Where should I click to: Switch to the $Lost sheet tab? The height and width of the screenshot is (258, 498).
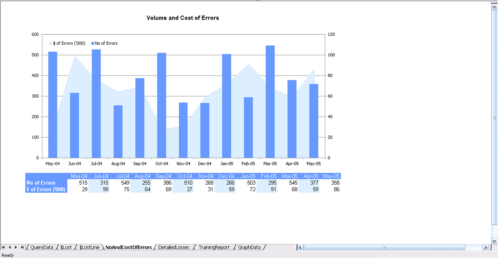(66, 248)
